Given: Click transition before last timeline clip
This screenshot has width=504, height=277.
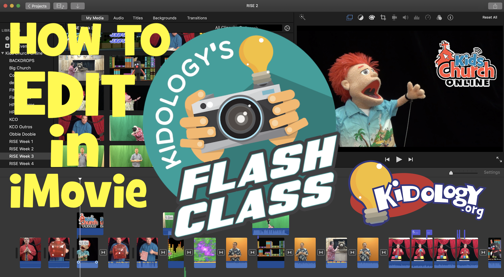Looking at the screenshot, I should [x=483, y=252].
